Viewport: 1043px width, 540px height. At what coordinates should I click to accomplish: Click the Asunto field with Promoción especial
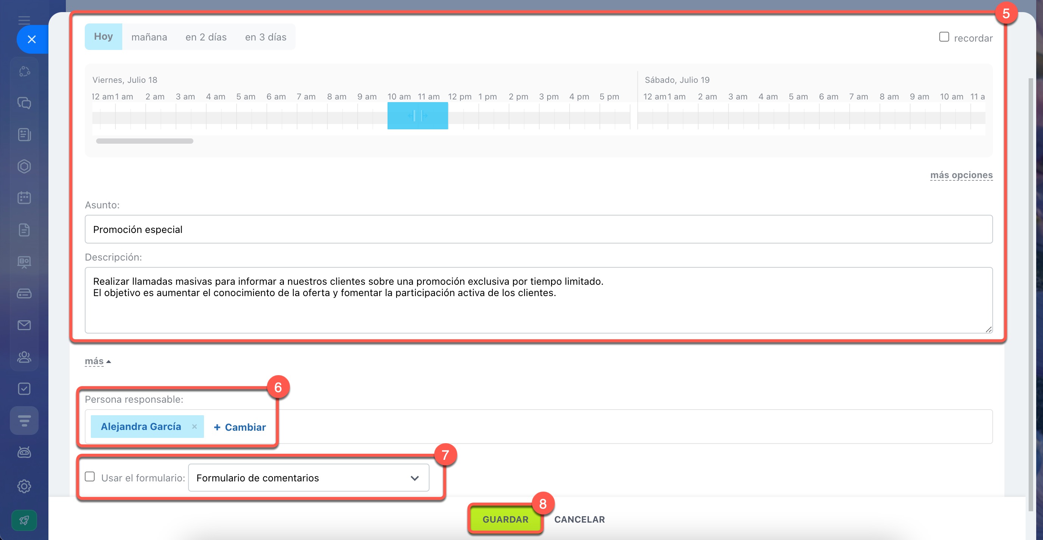coord(539,229)
